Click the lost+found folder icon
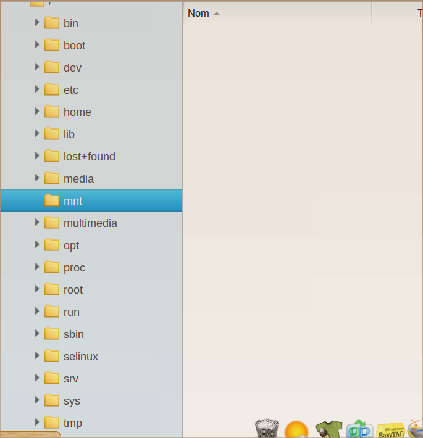The width and height of the screenshot is (423, 438). (x=52, y=156)
